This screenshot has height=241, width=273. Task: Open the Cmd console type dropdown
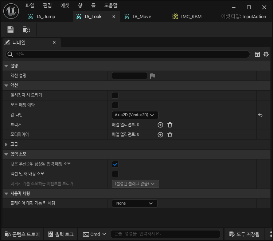point(94,234)
